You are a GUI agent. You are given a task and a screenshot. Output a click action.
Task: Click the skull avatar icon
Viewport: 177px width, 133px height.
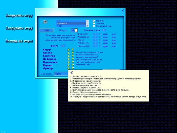coord(45,22)
